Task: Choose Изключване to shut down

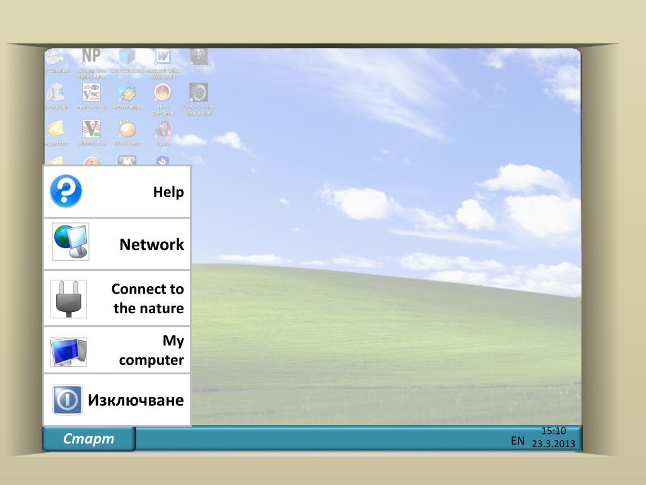Action: pos(117,400)
